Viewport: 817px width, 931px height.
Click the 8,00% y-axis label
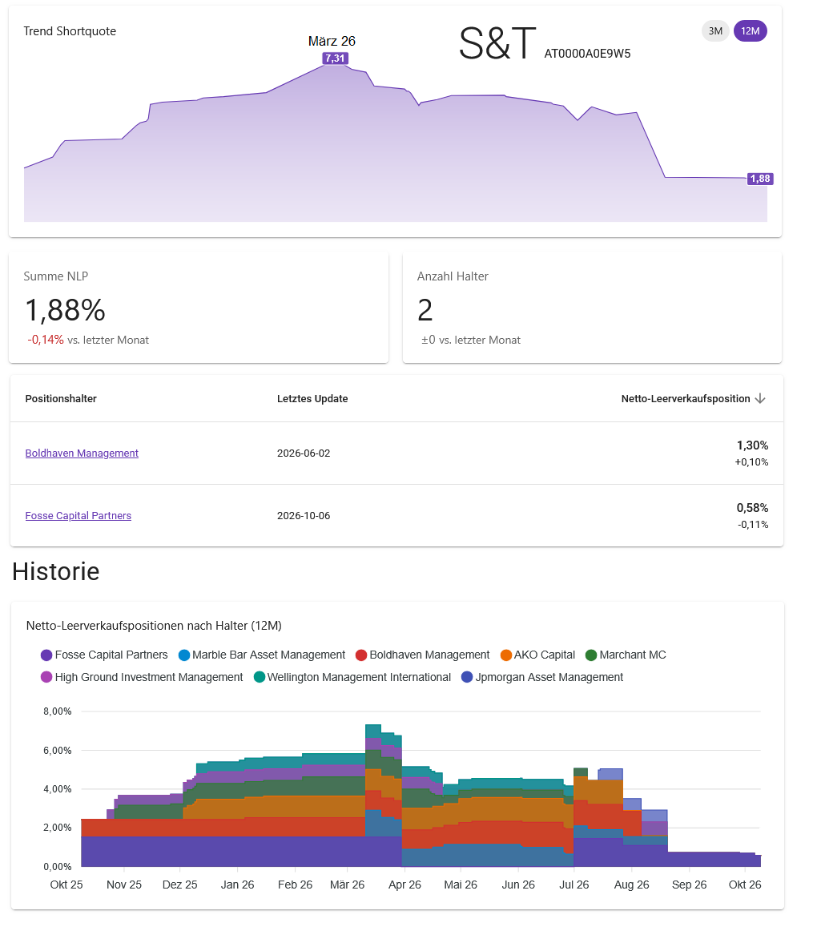click(x=58, y=711)
